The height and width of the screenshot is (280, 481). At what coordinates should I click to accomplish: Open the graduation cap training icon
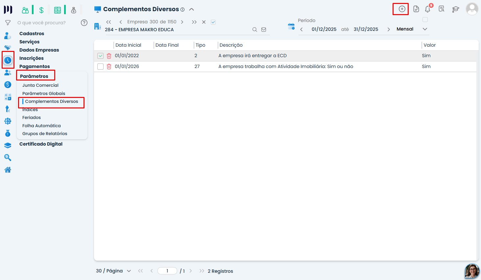455,9
